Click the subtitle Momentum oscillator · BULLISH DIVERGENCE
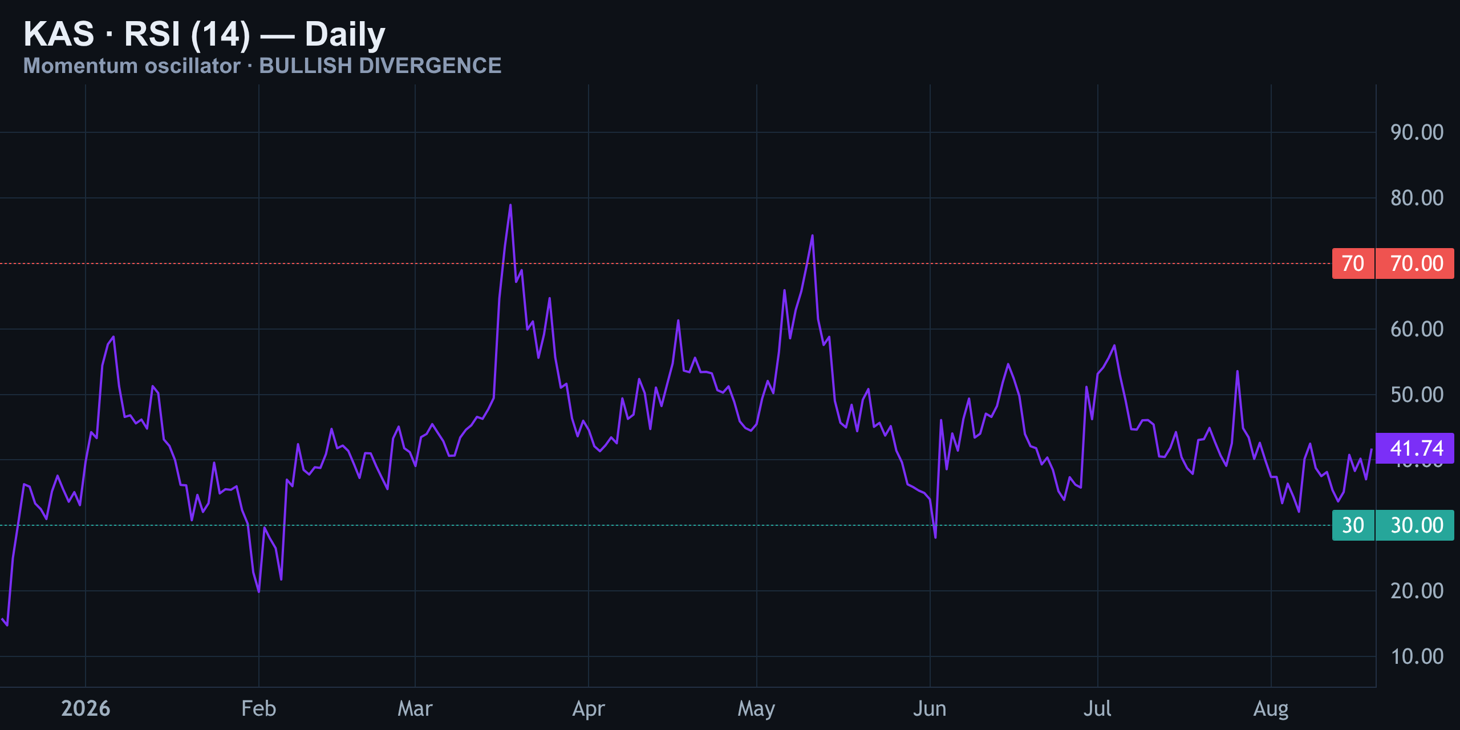 click(262, 66)
